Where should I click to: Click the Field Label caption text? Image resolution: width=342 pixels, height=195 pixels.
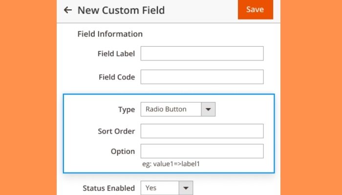(116, 54)
